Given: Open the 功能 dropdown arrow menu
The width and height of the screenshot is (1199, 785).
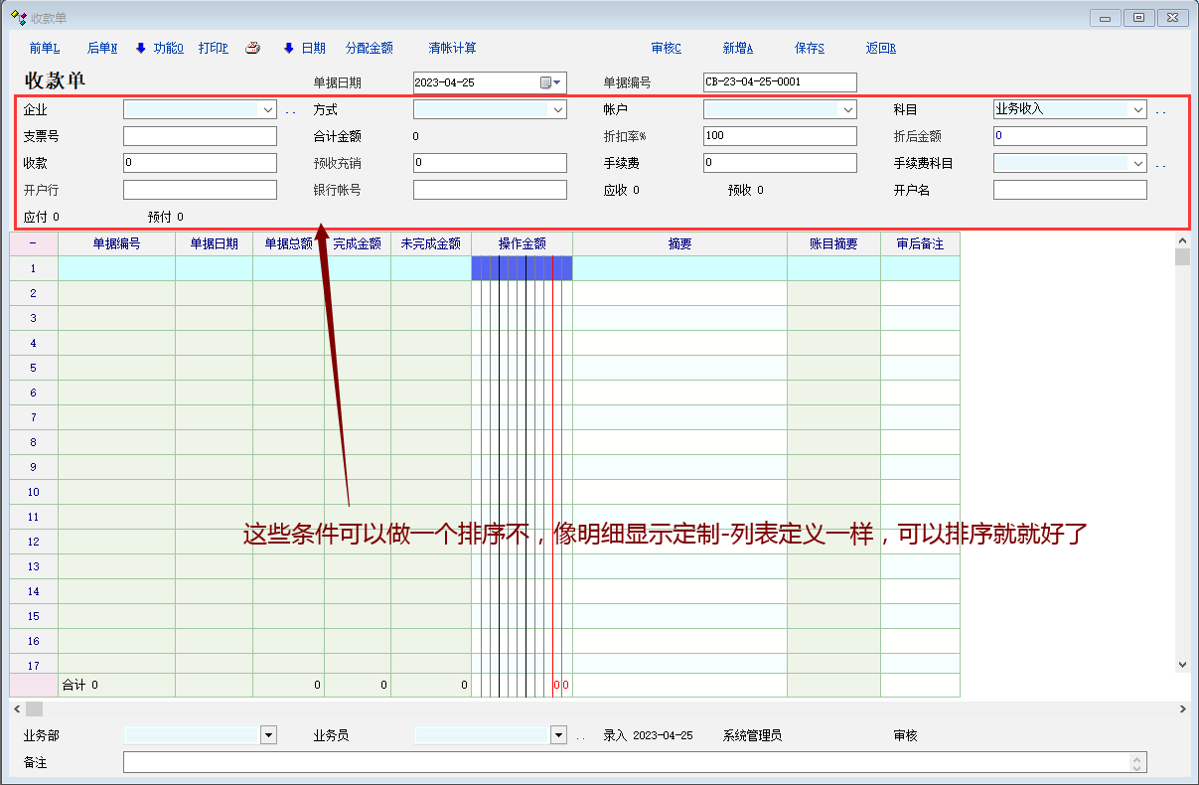Looking at the screenshot, I should (141, 48).
